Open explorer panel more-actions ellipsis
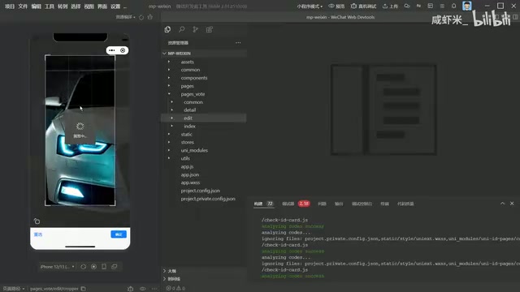 pyautogui.click(x=238, y=43)
